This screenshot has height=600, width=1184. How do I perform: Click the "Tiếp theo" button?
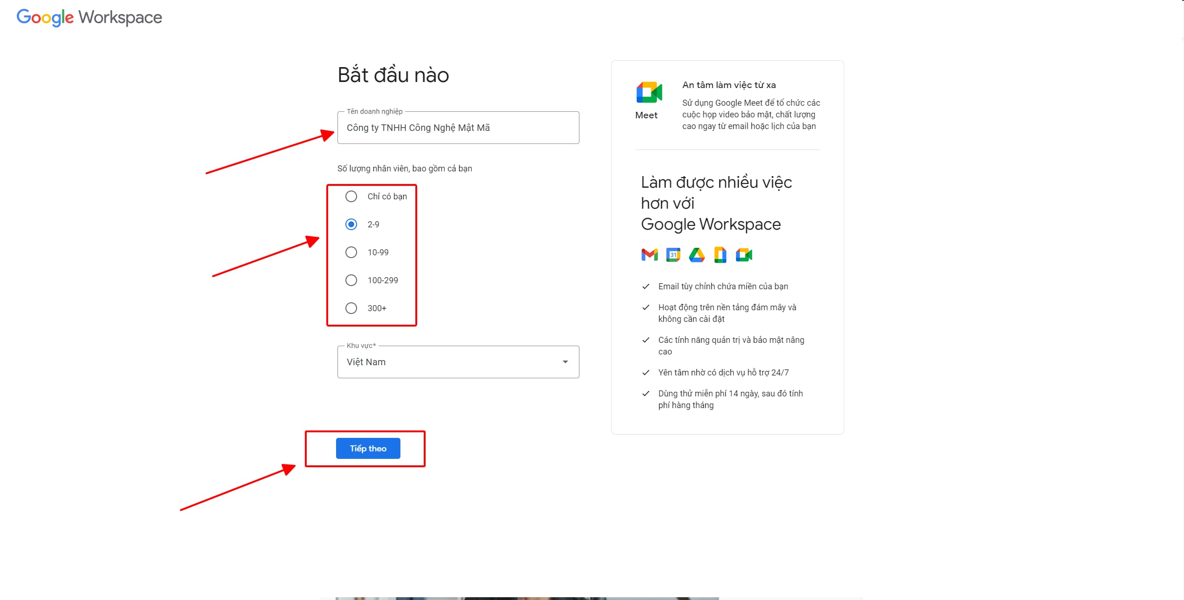coord(368,449)
